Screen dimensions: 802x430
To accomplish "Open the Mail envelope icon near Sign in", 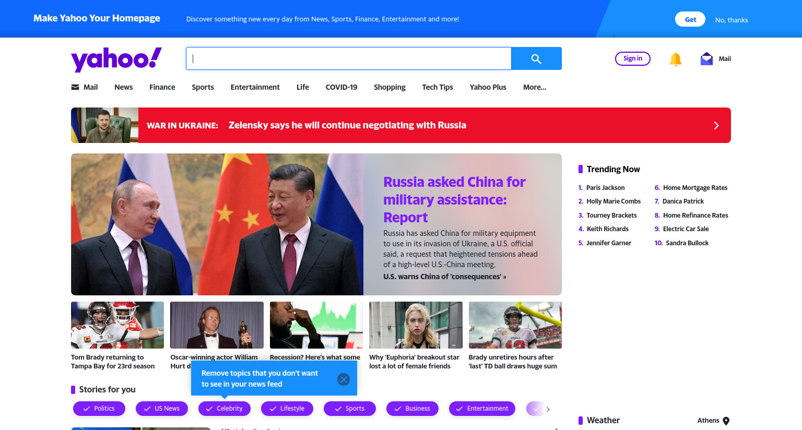I will 706,58.
